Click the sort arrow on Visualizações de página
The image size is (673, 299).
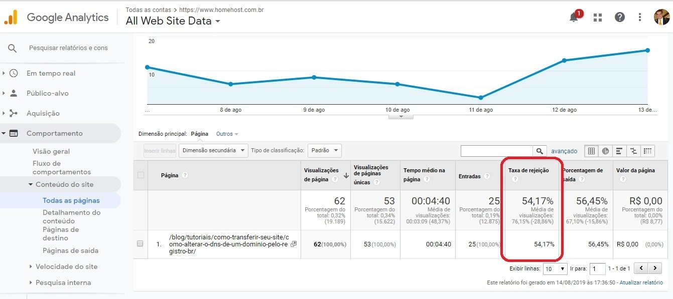[x=346, y=176]
